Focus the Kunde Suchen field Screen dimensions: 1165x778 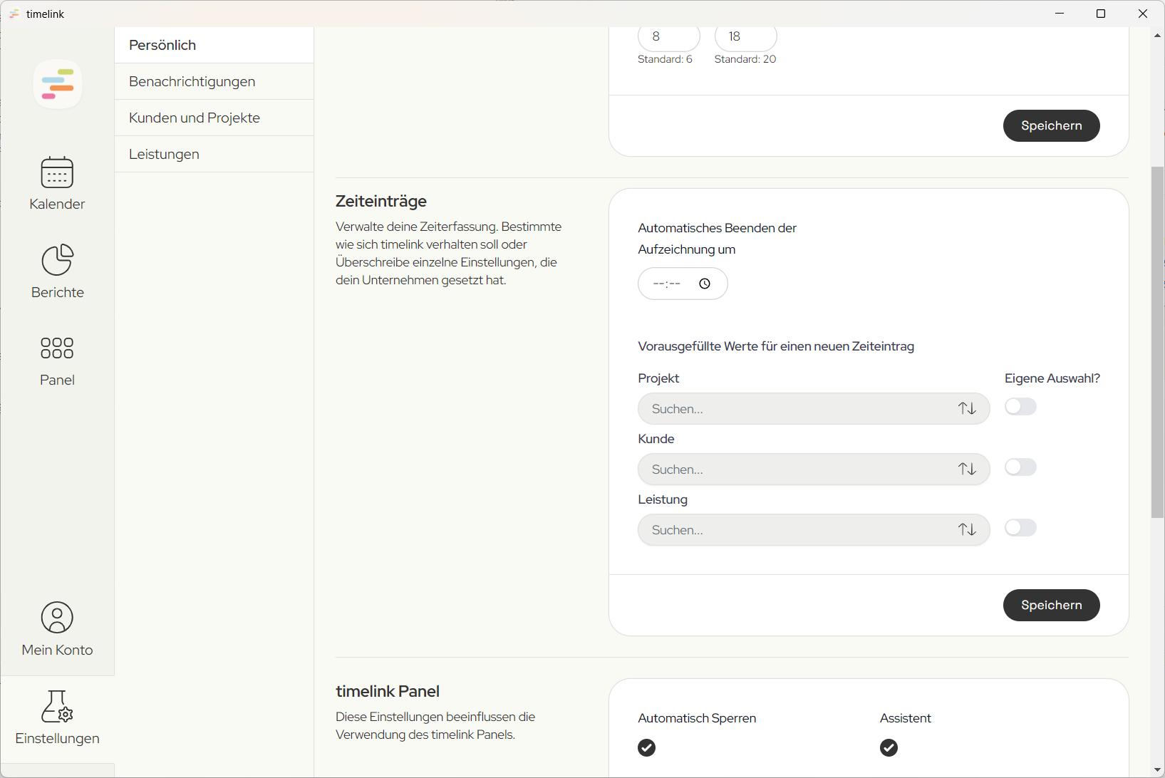(x=814, y=470)
